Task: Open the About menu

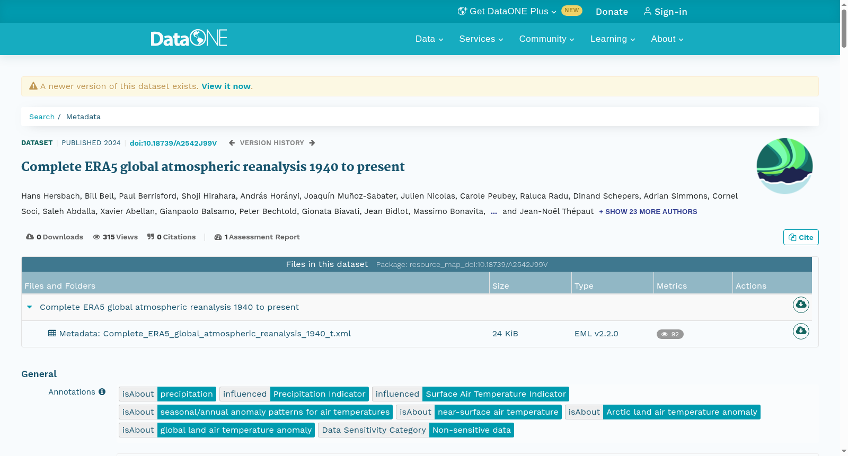Action: pyautogui.click(x=667, y=39)
